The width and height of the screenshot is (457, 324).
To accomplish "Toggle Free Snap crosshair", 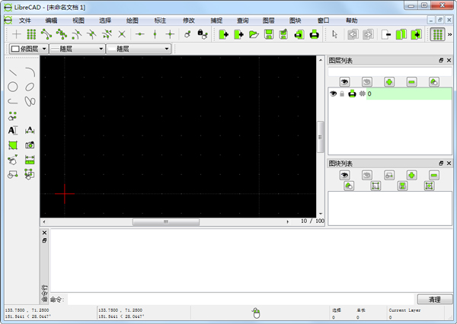I will [17, 34].
